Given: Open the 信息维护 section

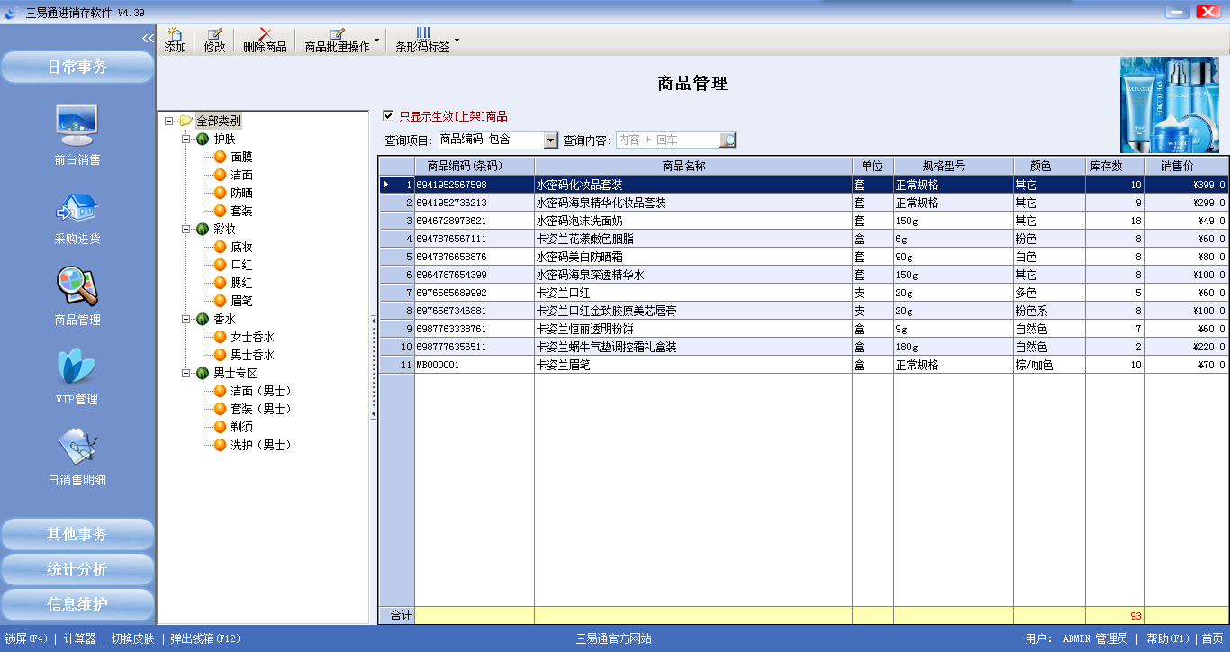Looking at the screenshot, I should [x=77, y=604].
